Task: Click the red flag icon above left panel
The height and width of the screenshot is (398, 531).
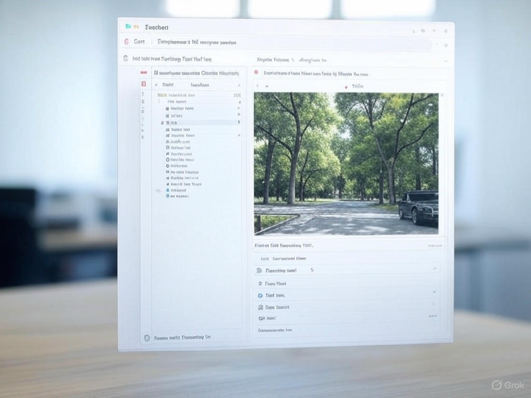Action: pyautogui.click(x=144, y=73)
